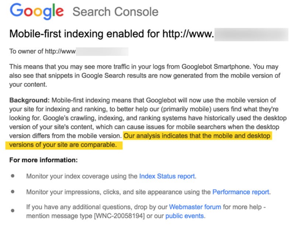The height and width of the screenshot is (236, 295).
Task: Click the bullet beside 'Monitor your index coverage'
Action: 13,176
